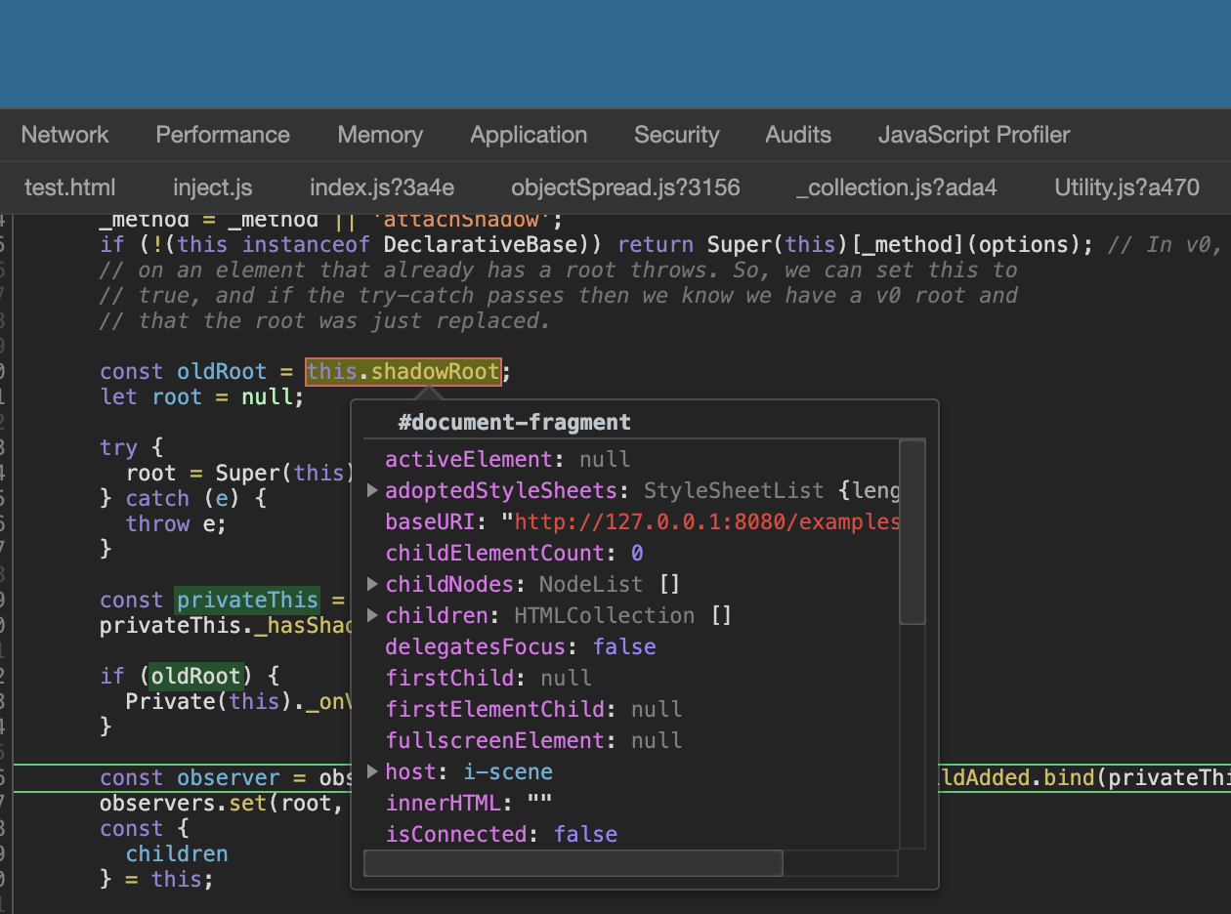Click the childElementCount: 0 property
Viewport: 1231px width, 914px height.
pos(514,553)
